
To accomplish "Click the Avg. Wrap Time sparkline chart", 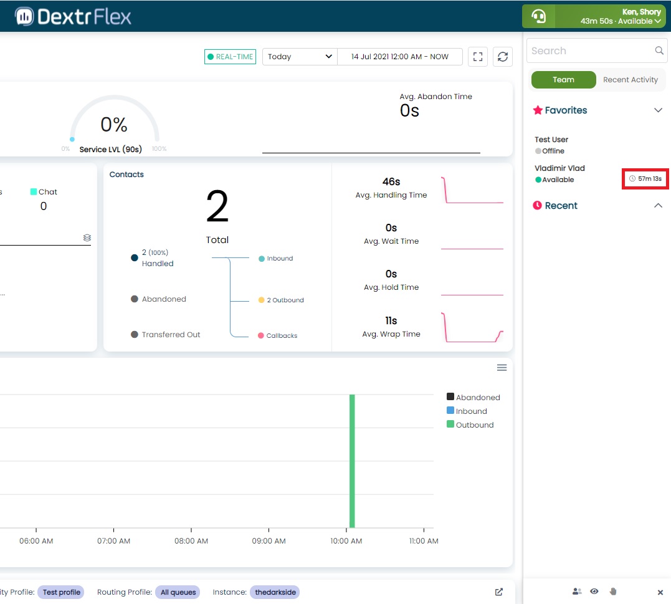I will pos(472,327).
